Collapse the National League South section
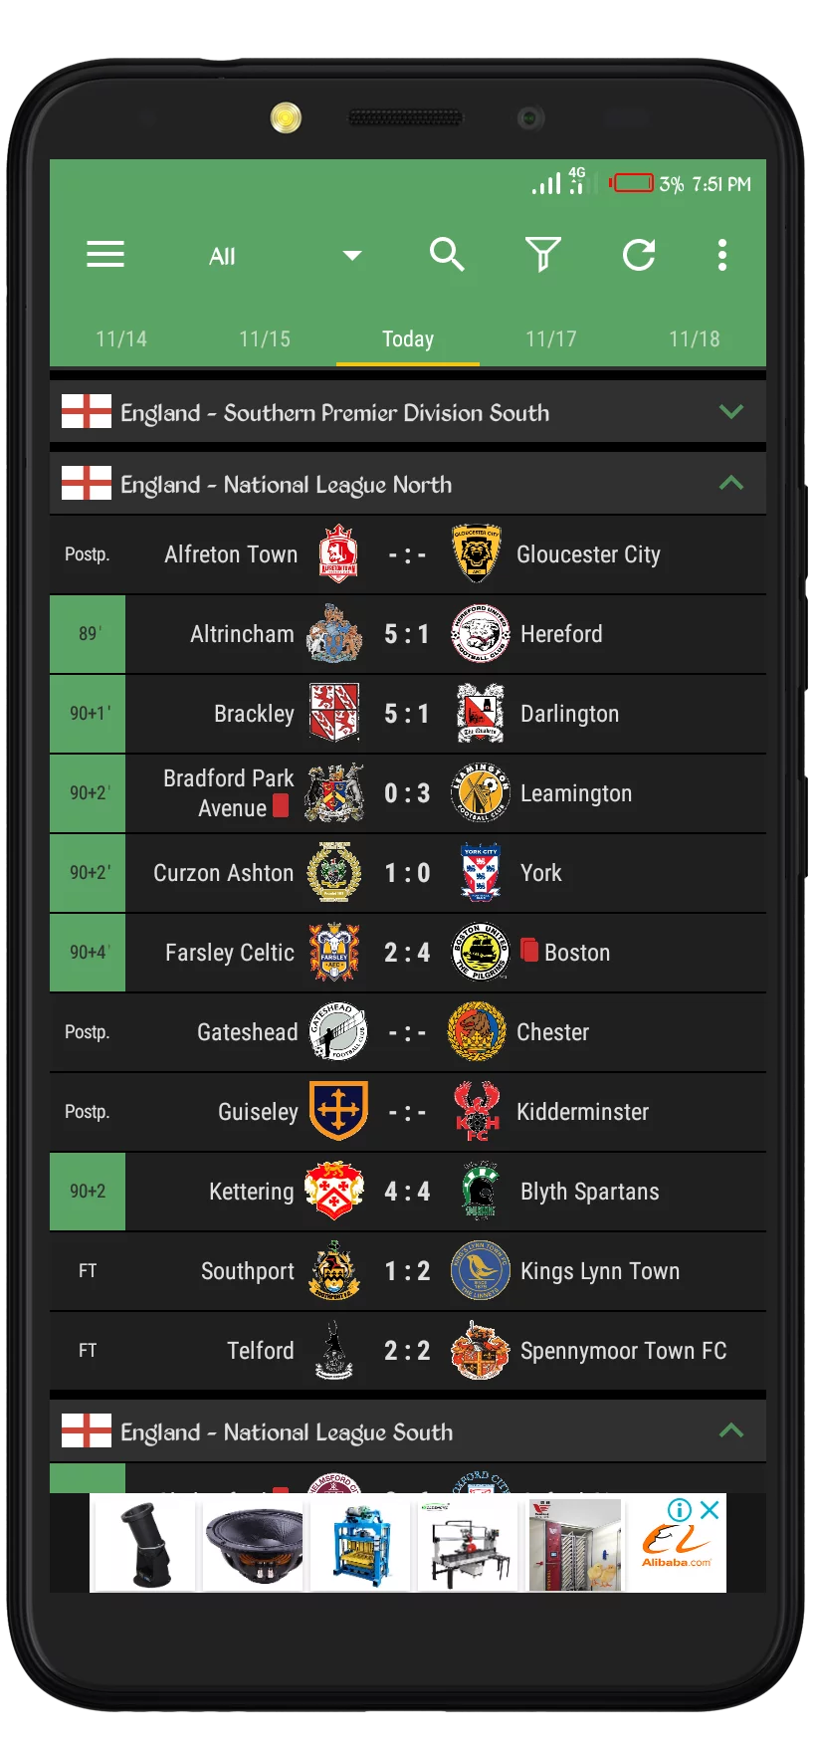Screen dimensions: 816x1752 [x=731, y=1431]
